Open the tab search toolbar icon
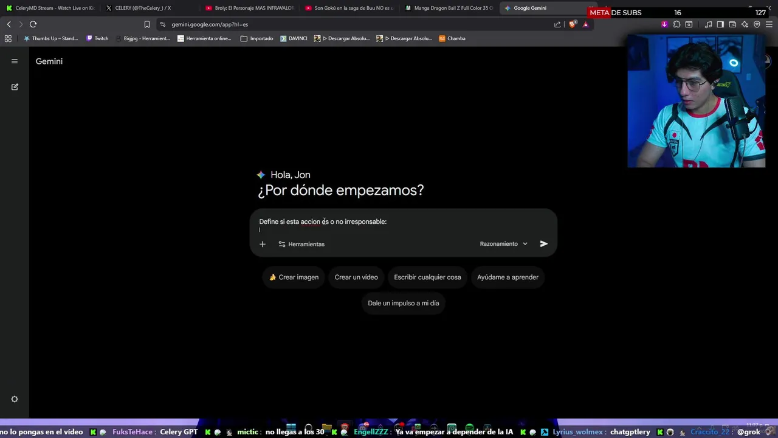Screen dimensions: 778x438 (689, 24)
